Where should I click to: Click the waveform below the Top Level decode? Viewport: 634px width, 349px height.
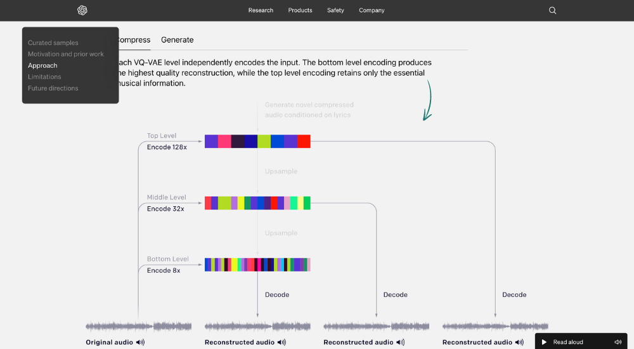[x=495, y=326]
